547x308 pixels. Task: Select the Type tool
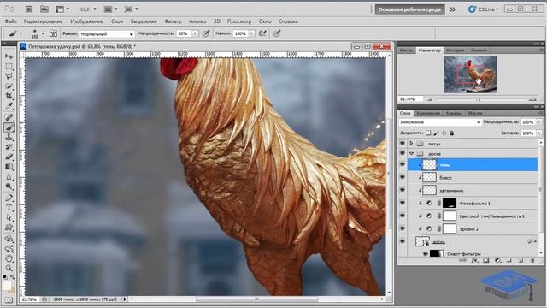click(9, 208)
